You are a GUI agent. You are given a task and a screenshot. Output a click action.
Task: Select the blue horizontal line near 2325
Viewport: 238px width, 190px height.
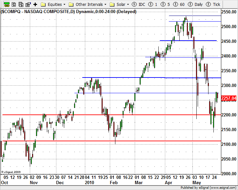(x=151, y=78)
